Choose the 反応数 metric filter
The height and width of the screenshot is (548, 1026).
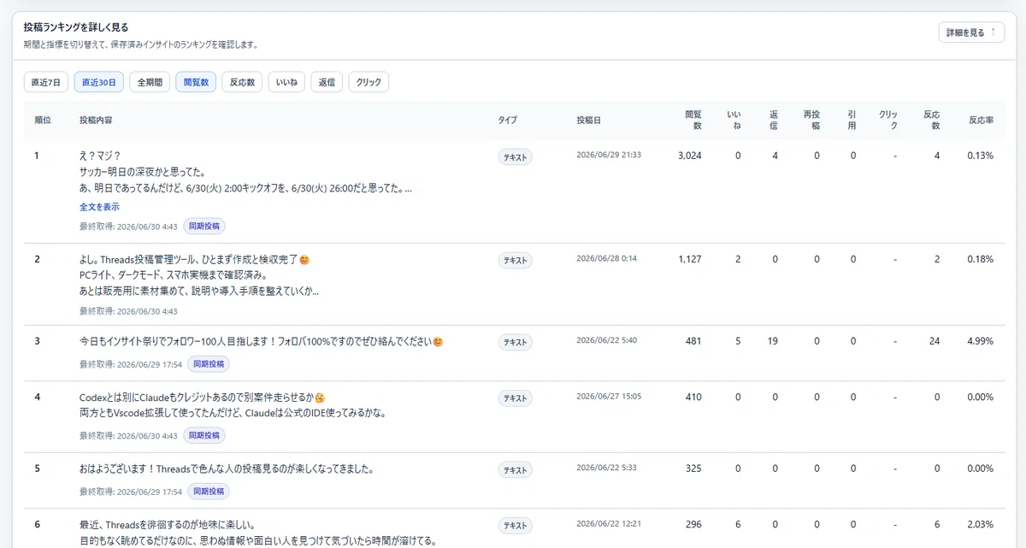[242, 82]
